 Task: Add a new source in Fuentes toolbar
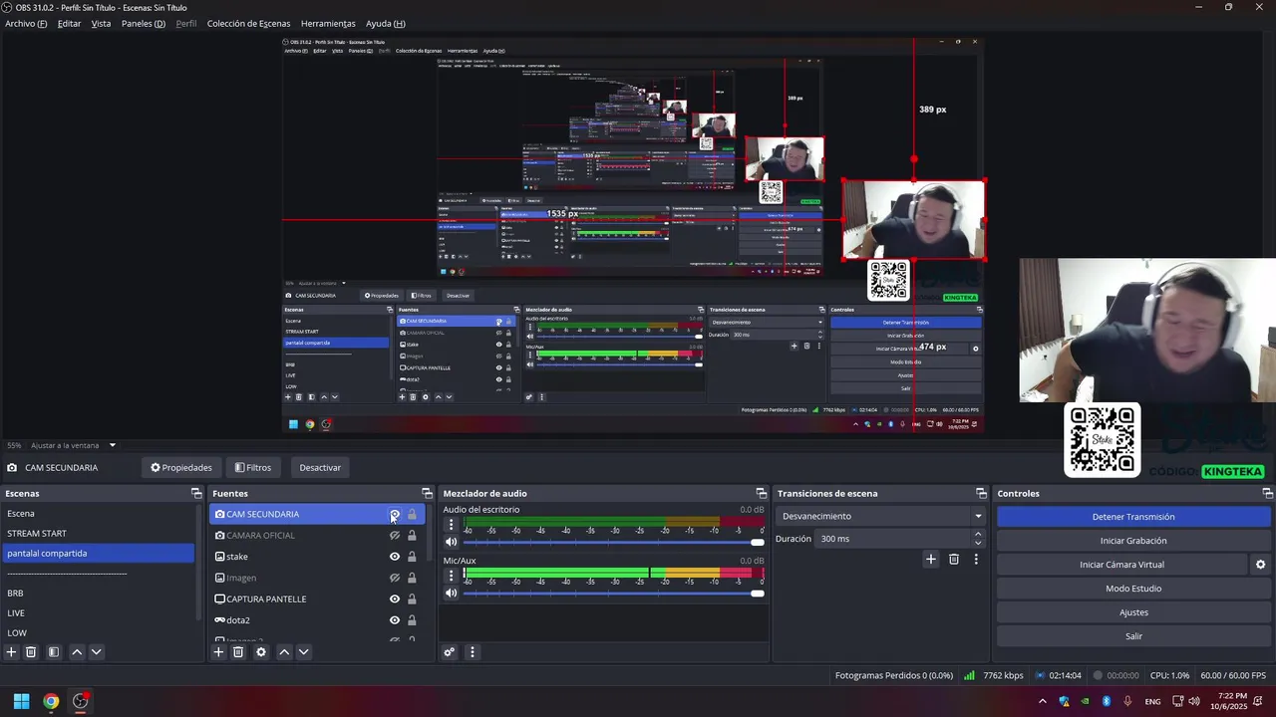[218, 652]
